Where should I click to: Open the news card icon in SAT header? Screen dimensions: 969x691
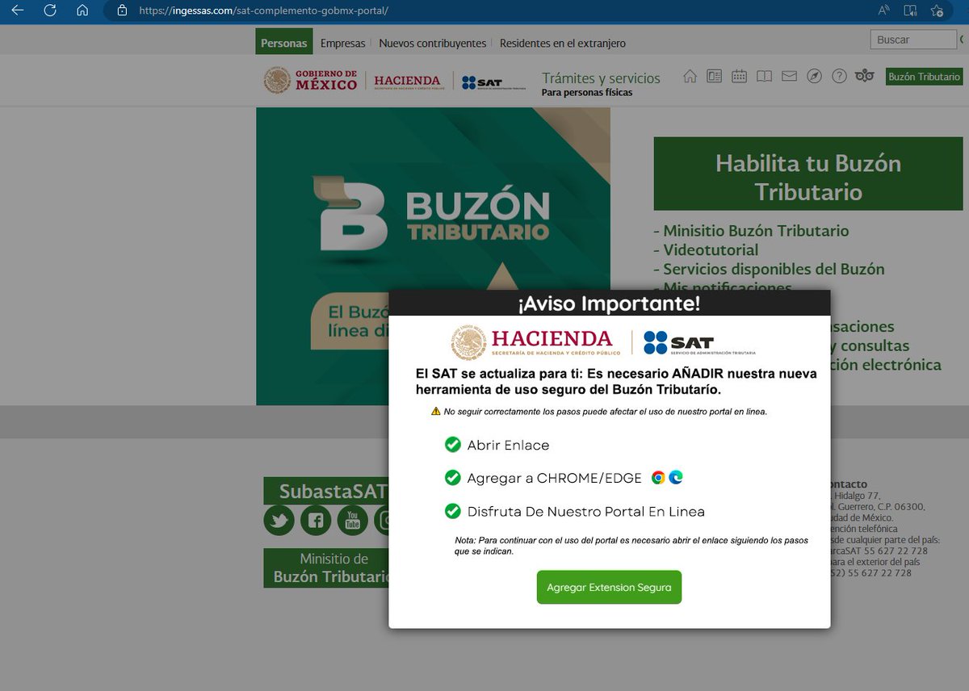click(714, 76)
